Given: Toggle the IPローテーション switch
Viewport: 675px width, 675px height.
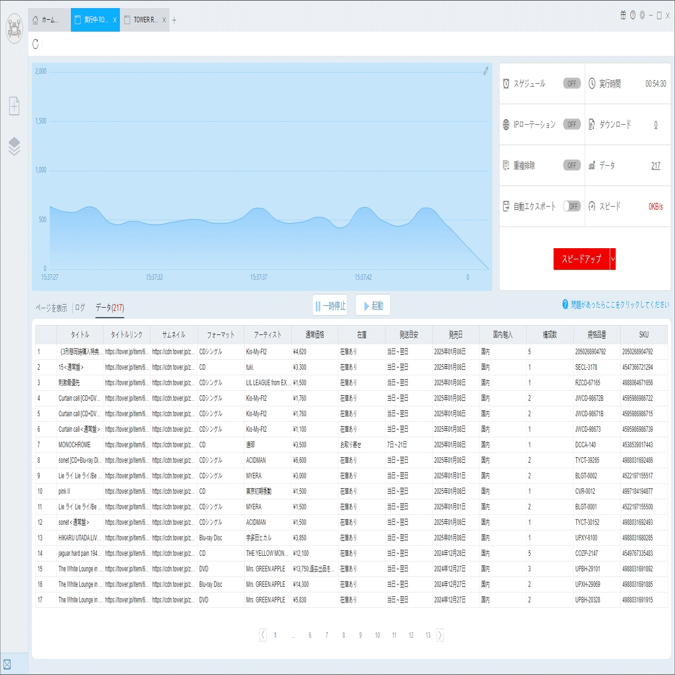Looking at the screenshot, I should [x=571, y=125].
